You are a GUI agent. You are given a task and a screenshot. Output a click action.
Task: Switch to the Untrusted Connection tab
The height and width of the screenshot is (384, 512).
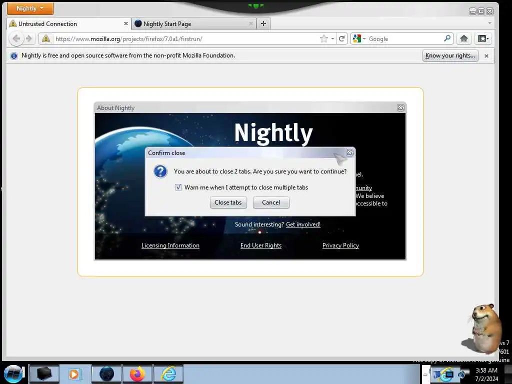pyautogui.click(x=69, y=24)
